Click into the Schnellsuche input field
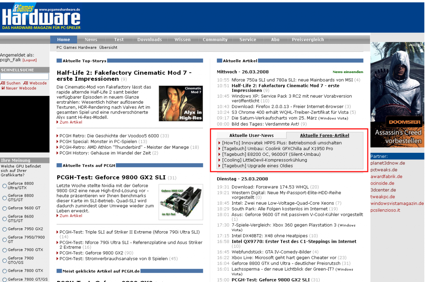This screenshot has height=282, width=425. tap(25, 76)
